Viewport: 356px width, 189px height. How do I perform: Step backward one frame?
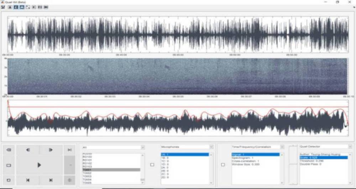pos(28,150)
